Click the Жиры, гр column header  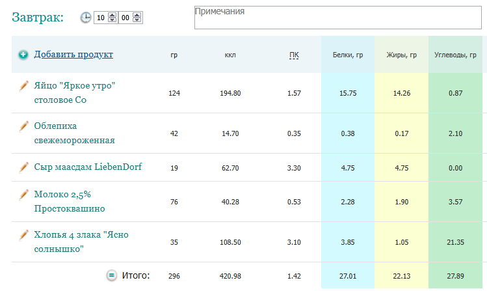click(402, 55)
